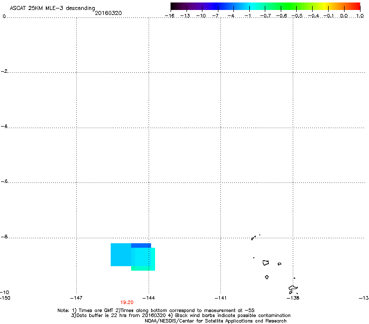This screenshot has height=324, width=369.
Task: Click the -7 colorbar scale value
Action: point(215,16)
